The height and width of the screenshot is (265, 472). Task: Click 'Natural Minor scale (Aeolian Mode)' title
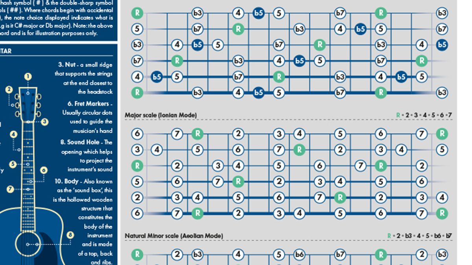pos(174,236)
